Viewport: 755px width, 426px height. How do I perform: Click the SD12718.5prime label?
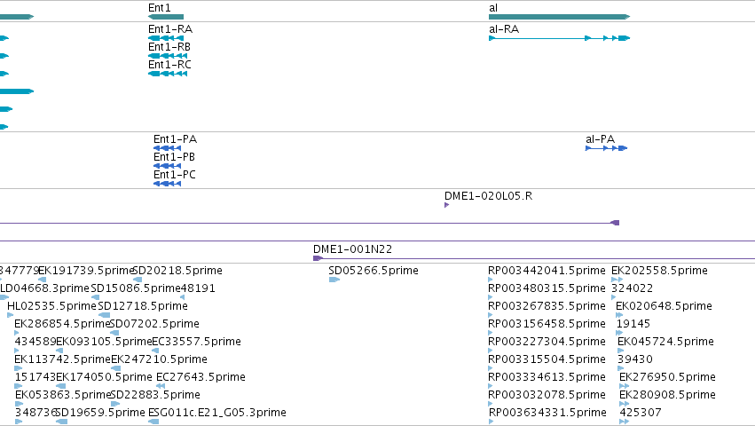143,306
